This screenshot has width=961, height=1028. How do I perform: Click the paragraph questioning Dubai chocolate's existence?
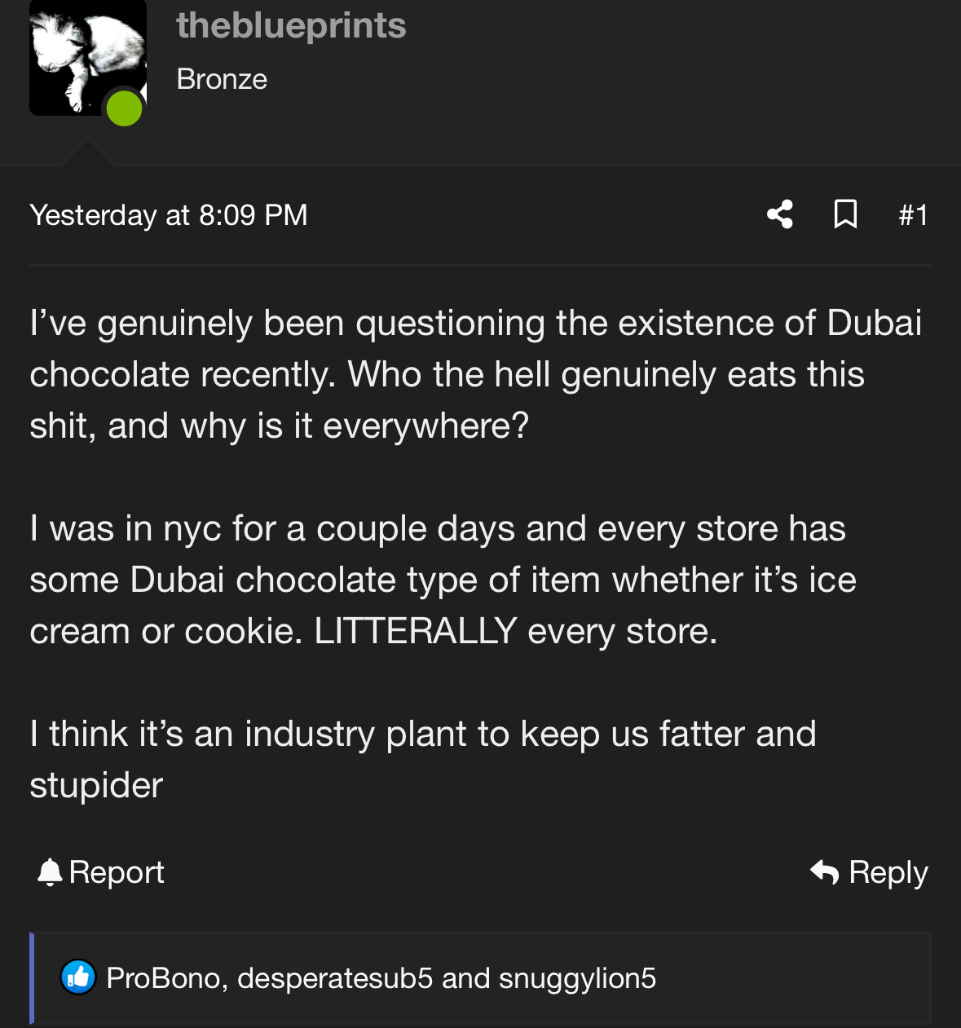pyautogui.click(x=475, y=374)
